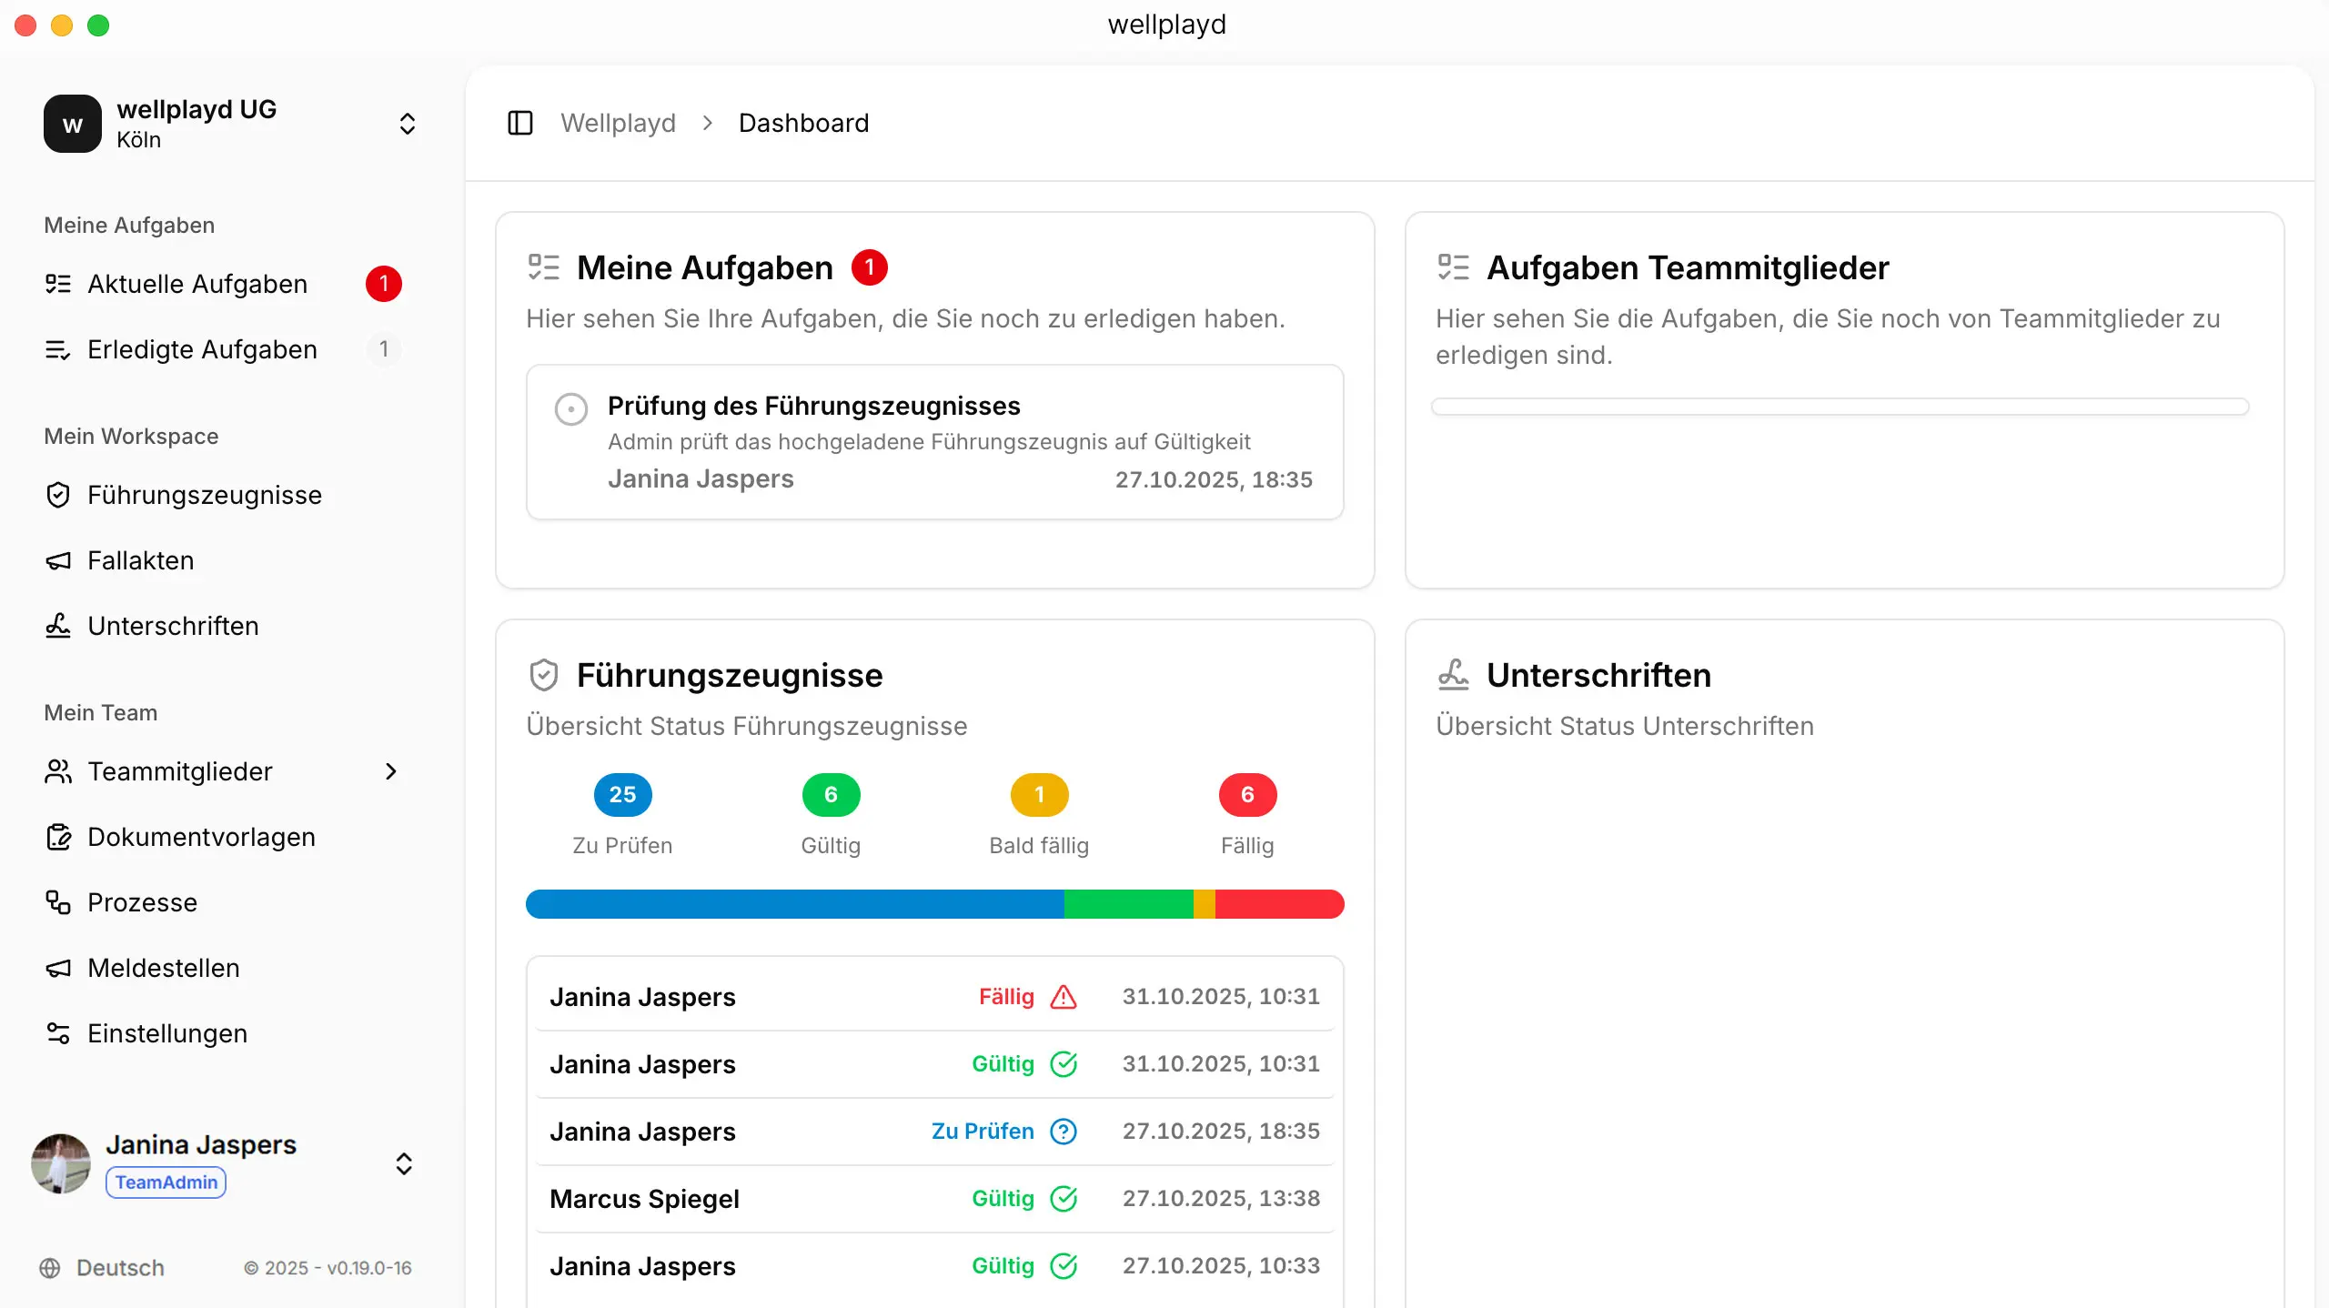Click the globe icon beside Deutsch
This screenshot has height=1308, width=2329.
coord(52,1268)
